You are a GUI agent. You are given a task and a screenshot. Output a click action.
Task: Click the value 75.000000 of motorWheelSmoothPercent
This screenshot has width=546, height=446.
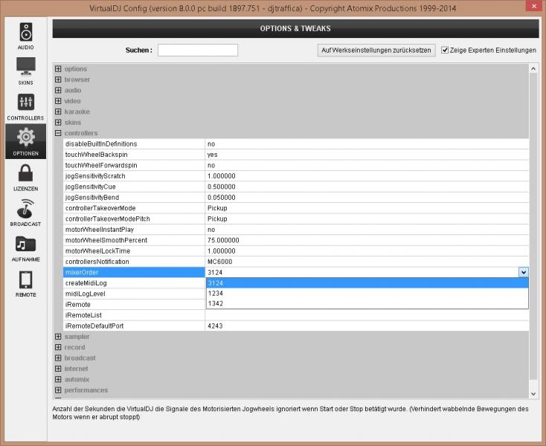tap(223, 240)
